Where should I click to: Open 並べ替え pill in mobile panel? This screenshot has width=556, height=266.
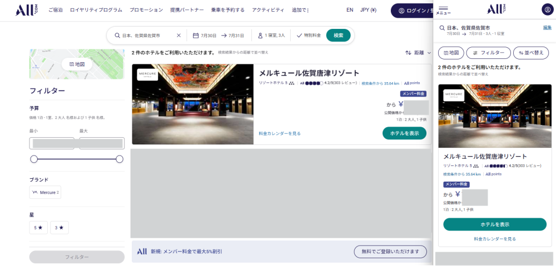tap(531, 53)
